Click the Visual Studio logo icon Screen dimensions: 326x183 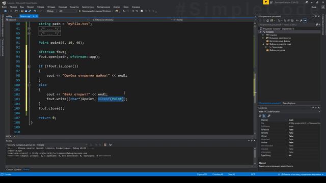[x=4, y=3]
